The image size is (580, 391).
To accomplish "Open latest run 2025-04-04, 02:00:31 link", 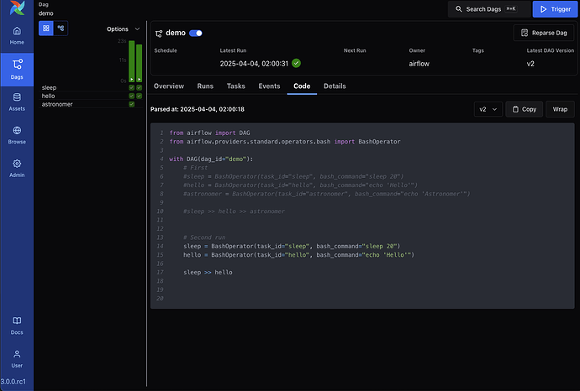I will (254, 64).
